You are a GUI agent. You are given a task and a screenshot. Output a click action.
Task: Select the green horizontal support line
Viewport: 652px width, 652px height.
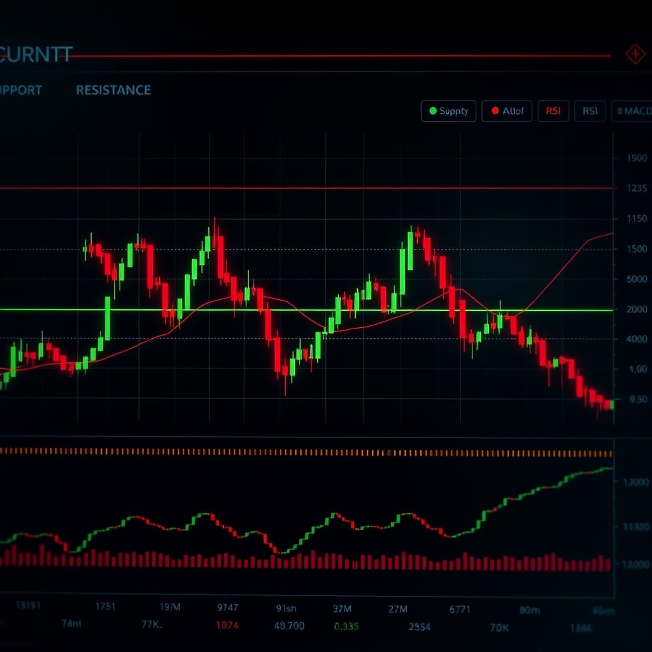pyautogui.click(x=306, y=310)
